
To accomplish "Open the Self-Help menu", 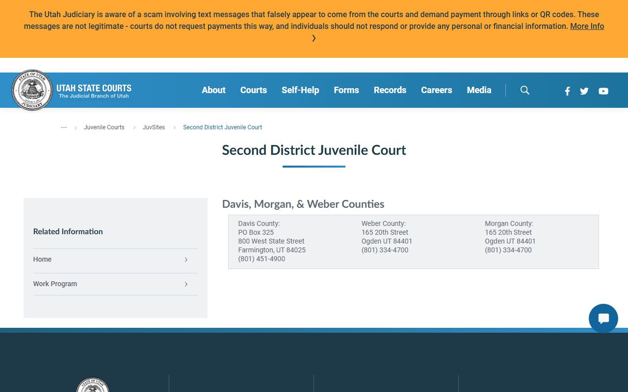I will pos(300,90).
